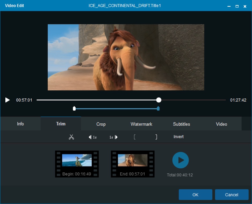This screenshot has height=204, width=252.
Task: Play the video with white play icon
Action: (x=8, y=100)
